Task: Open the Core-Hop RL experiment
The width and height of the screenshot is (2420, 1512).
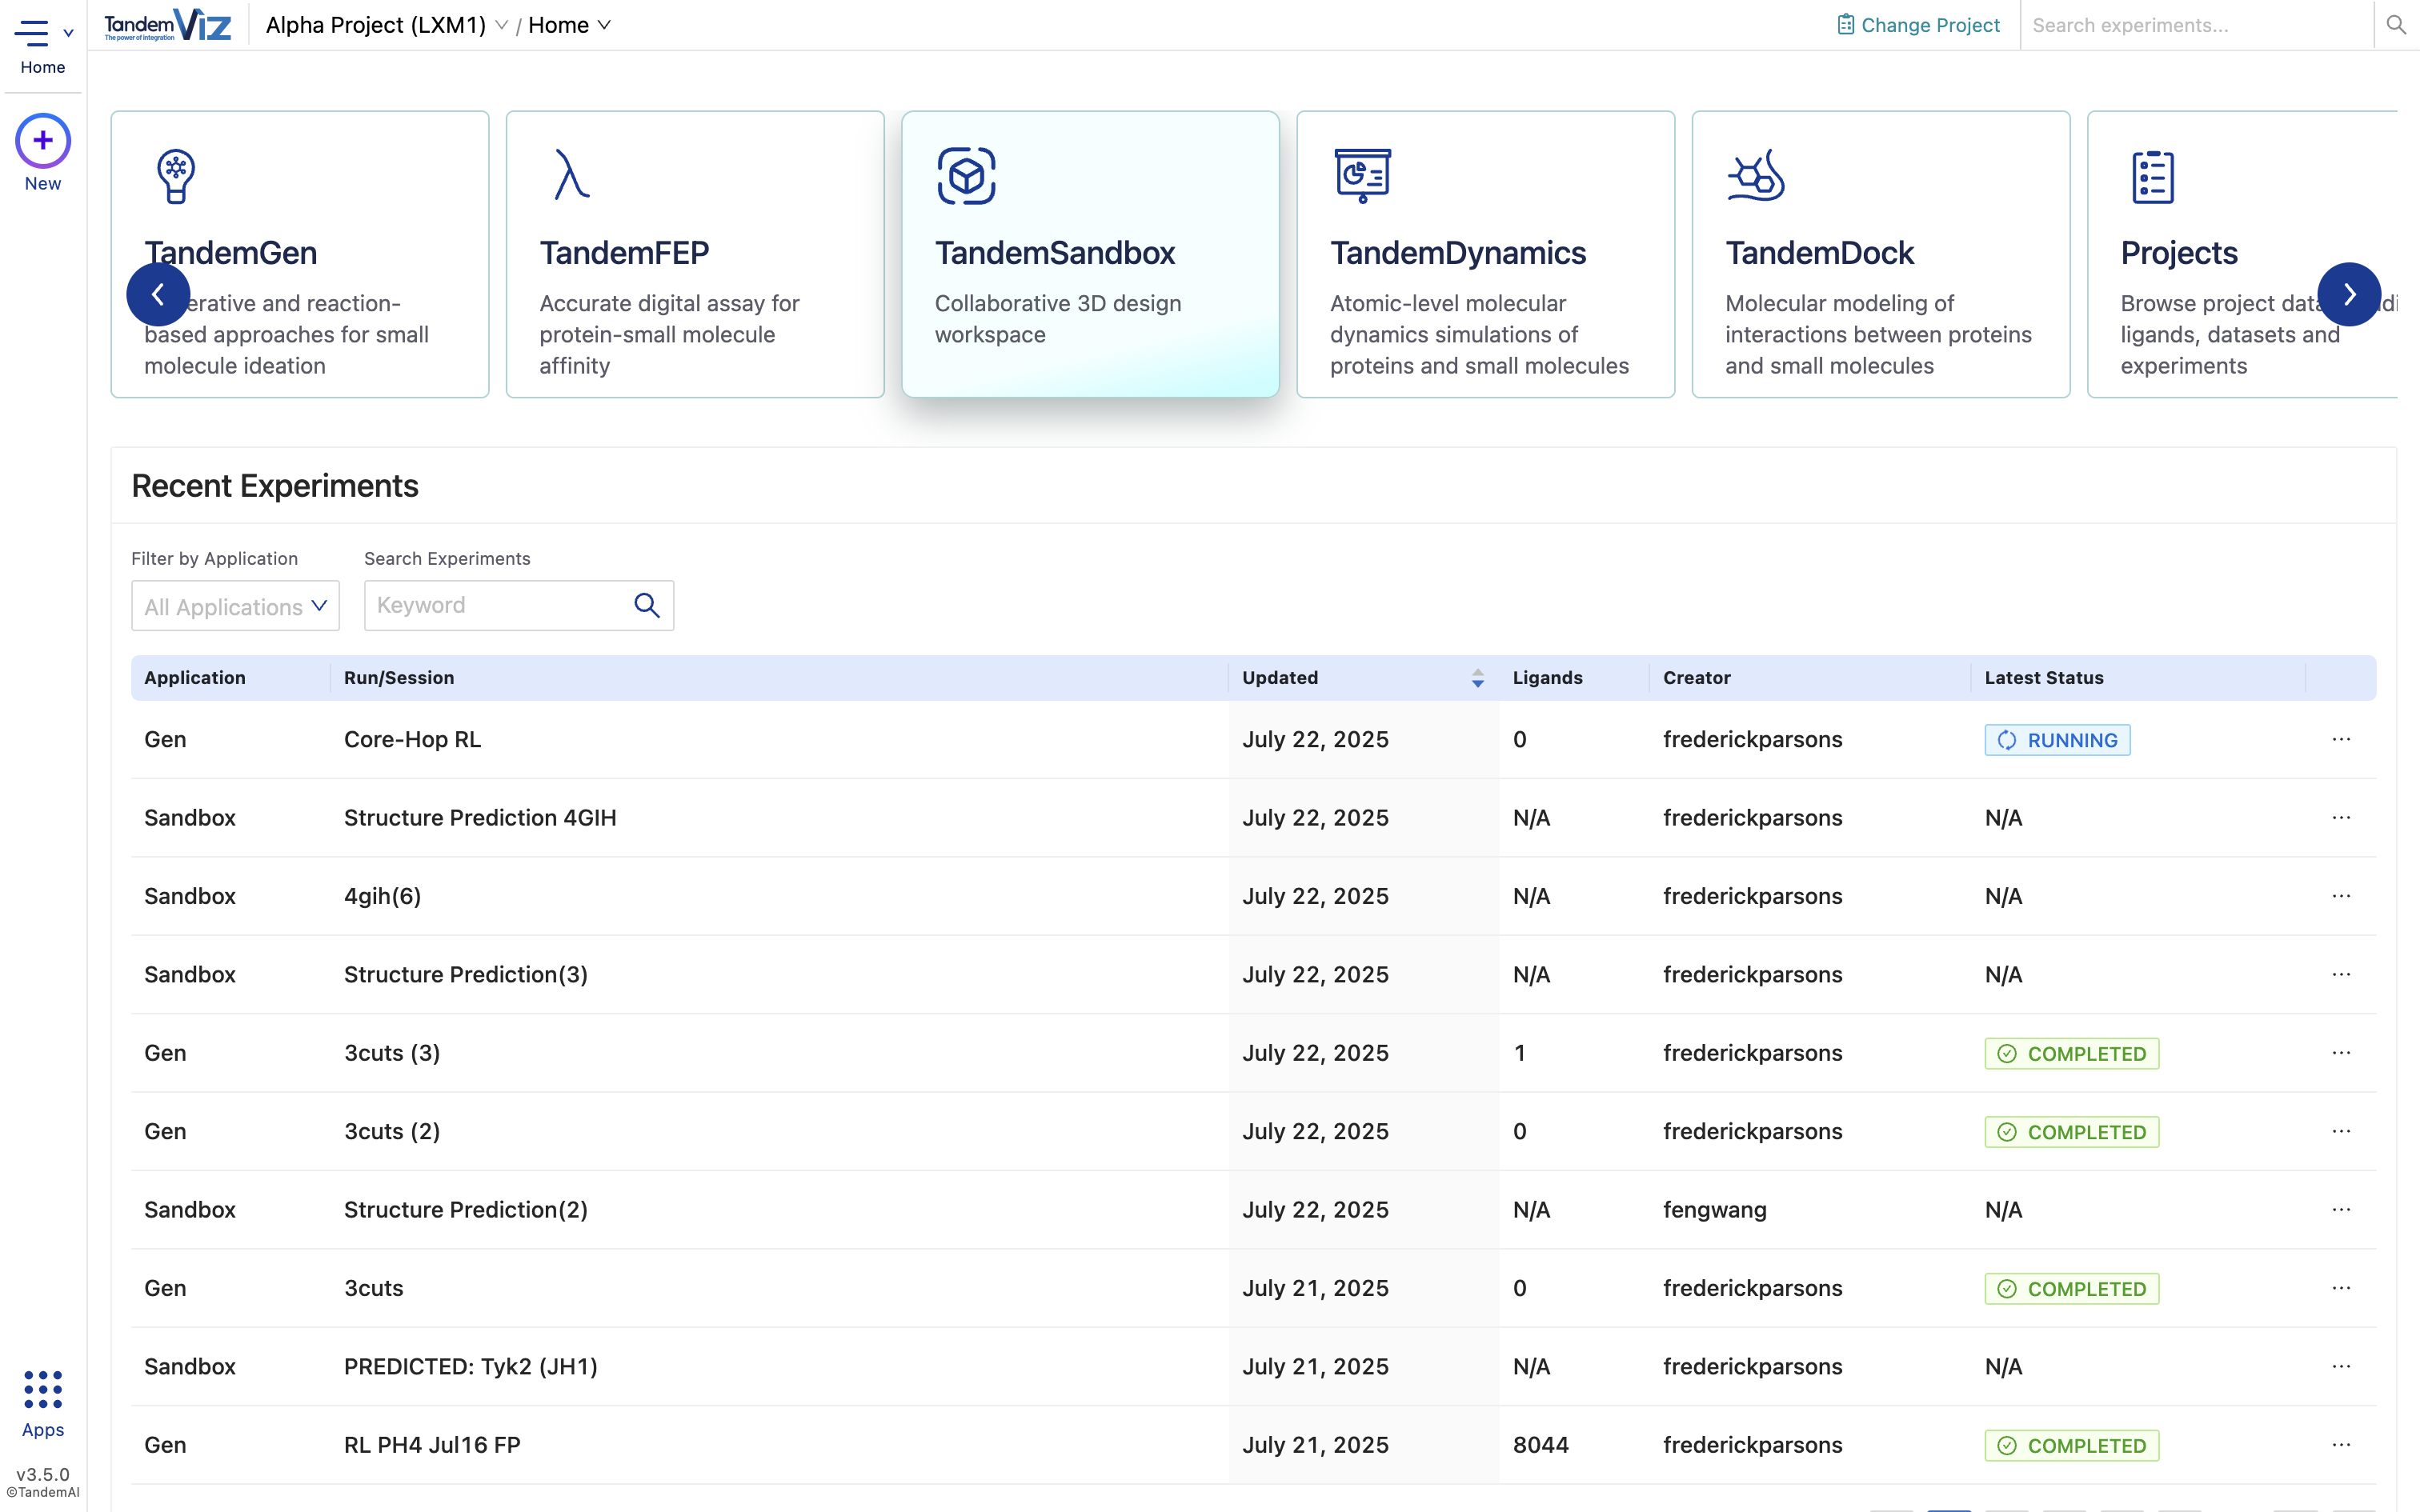Action: tap(412, 739)
